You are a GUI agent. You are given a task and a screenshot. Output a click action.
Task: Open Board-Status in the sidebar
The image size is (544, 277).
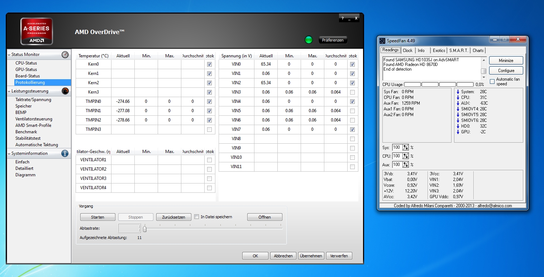pos(28,76)
